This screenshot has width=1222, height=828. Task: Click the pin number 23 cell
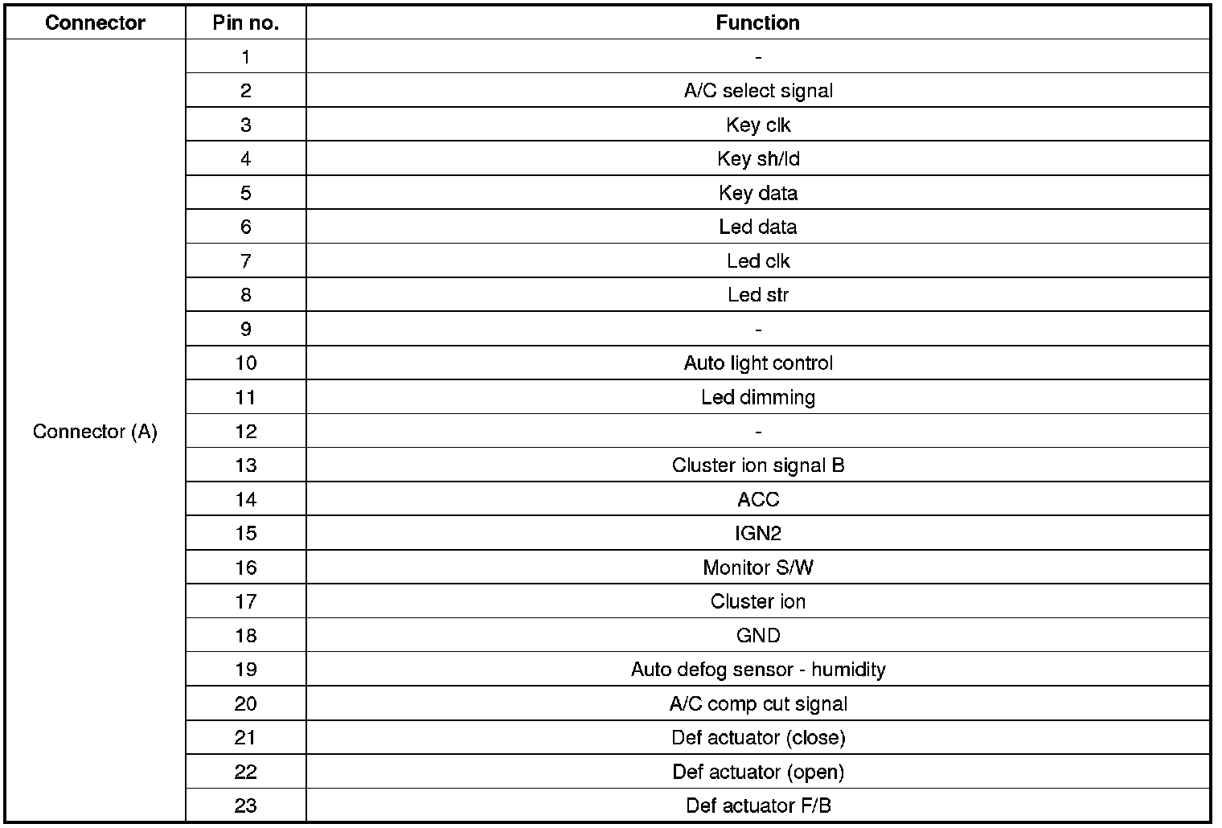click(x=245, y=805)
